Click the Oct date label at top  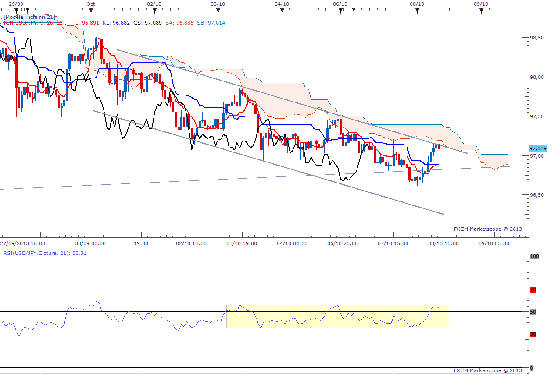tap(90, 4)
